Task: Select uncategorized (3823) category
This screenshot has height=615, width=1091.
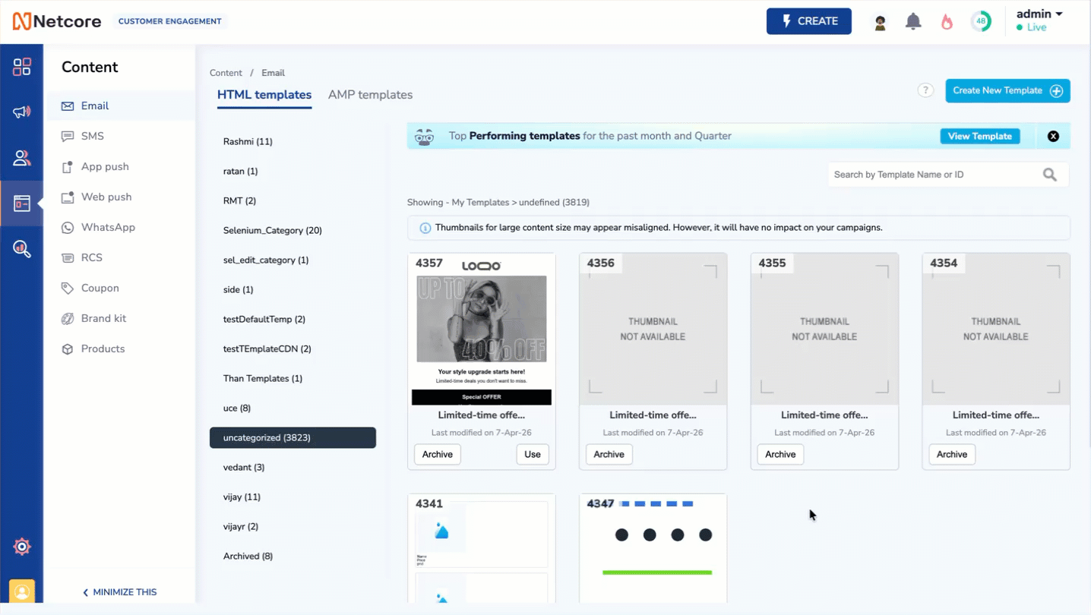Action: [x=293, y=437]
